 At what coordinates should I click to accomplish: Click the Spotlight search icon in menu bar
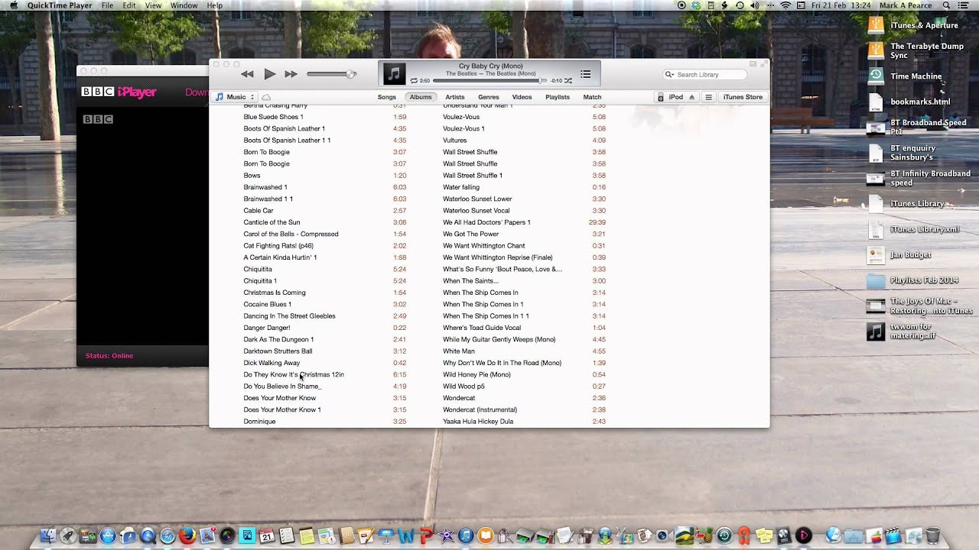coord(946,5)
